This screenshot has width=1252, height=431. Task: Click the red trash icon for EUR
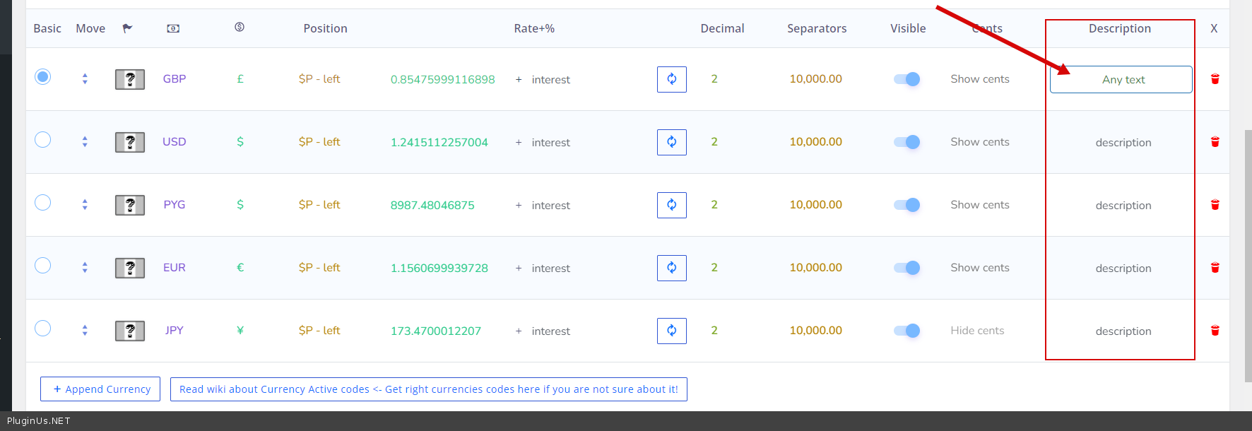1215,268
